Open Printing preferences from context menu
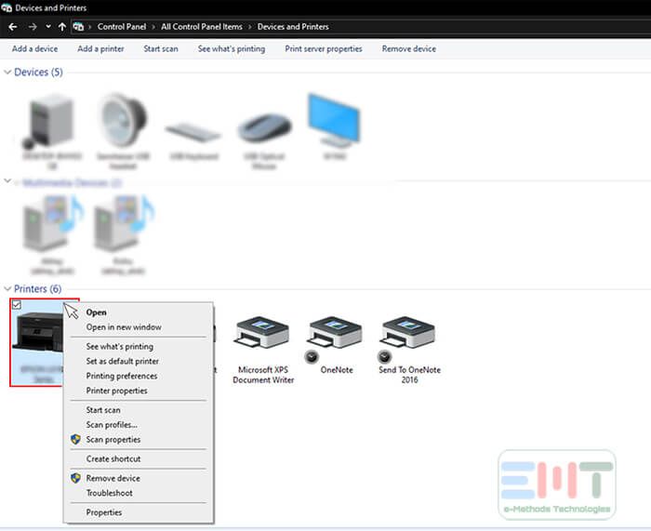Image resolution: width=651 pixels, height=531 pixels. 121,376
